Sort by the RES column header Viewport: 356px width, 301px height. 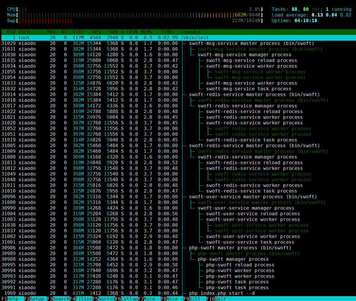(x=97, y=32)
